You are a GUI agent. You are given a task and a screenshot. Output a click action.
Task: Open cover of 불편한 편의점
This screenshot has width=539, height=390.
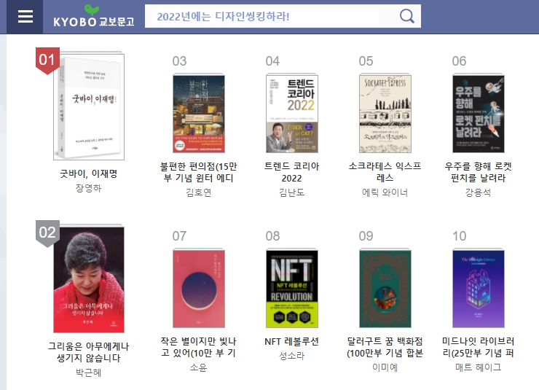199,114
